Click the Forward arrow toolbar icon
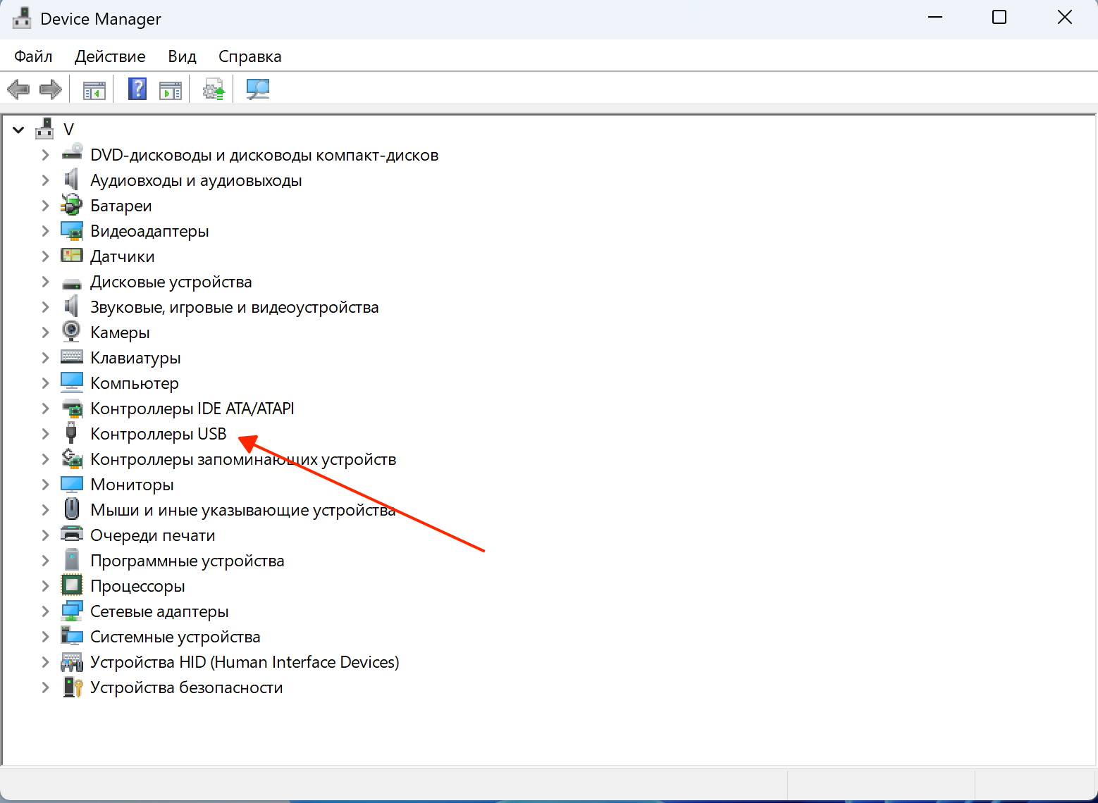The image size is (1098, 803). pos(51,89)
